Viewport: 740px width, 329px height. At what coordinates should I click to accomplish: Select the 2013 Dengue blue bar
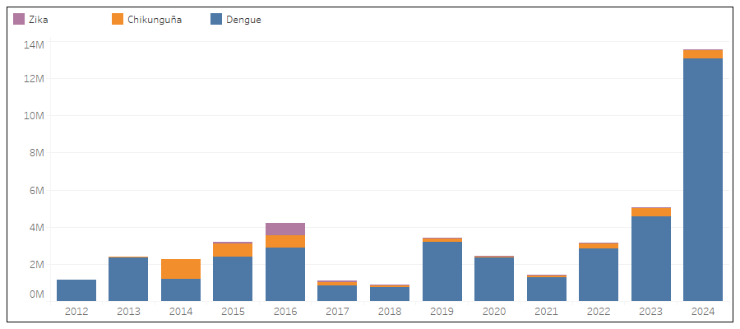tap(128, 280)
